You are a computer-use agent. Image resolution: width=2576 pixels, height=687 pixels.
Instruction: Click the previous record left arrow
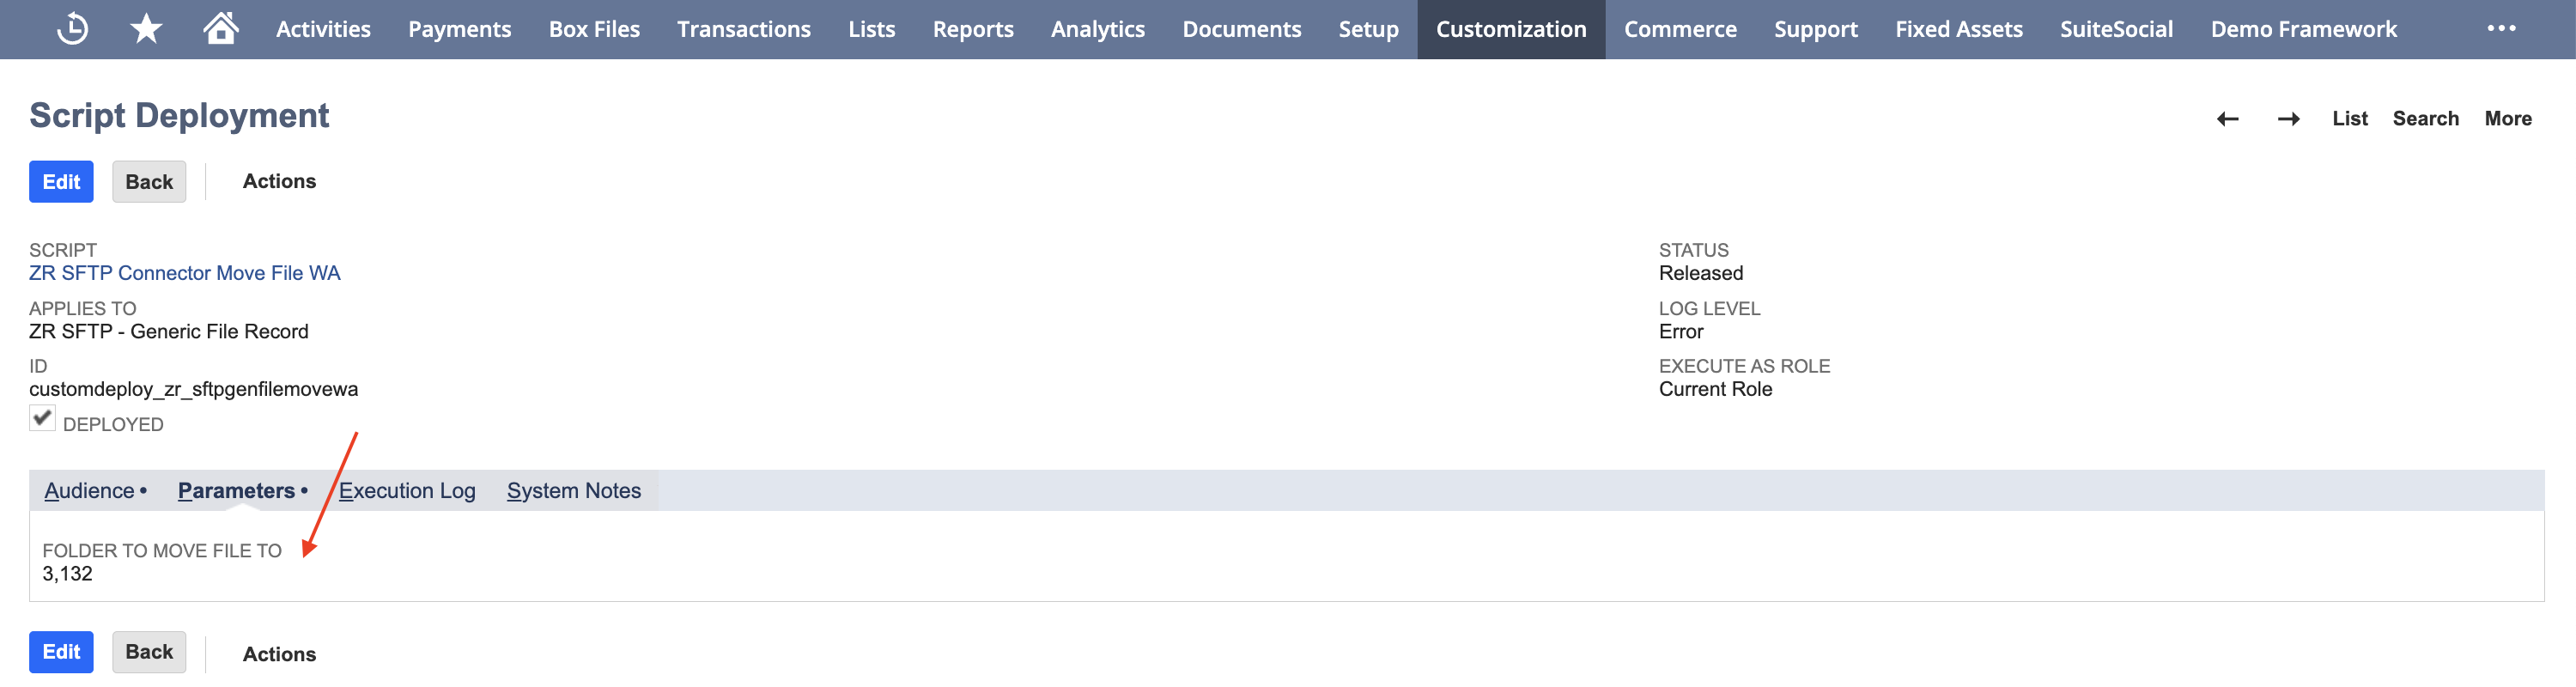(2227, 119)
